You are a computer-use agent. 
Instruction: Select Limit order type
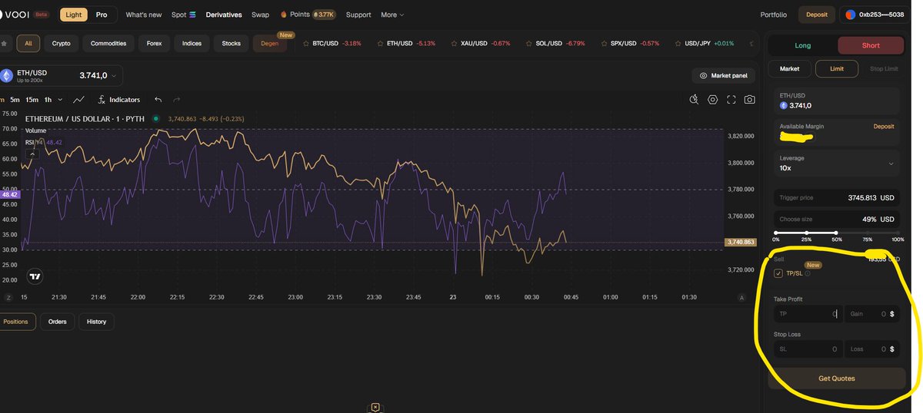836,69
